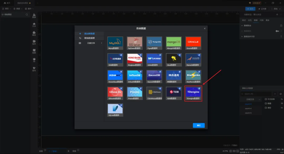Choose the MongoDB database tile

174,43
